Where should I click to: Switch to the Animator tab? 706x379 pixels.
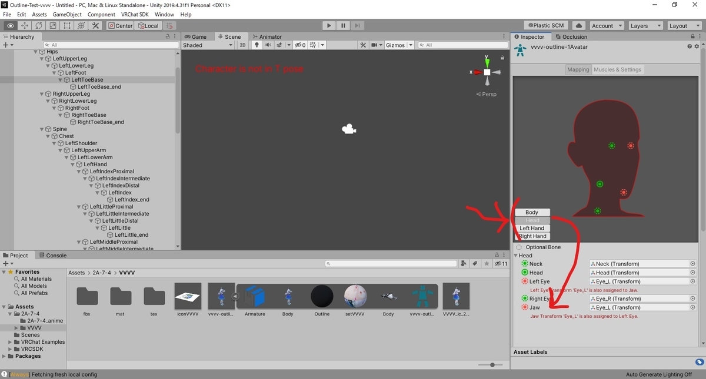267,36
